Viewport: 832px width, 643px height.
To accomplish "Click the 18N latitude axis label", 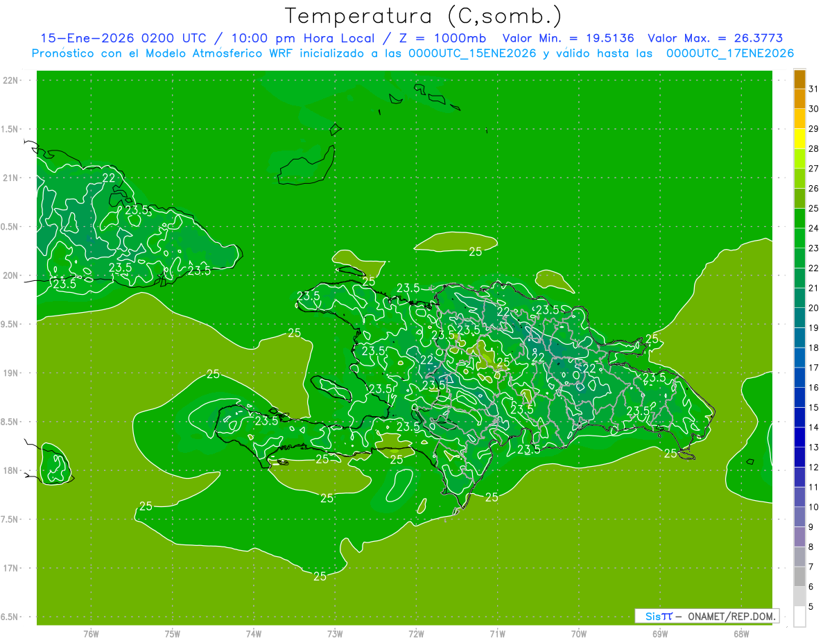I will pyautogui.click(x=10, y=470).
